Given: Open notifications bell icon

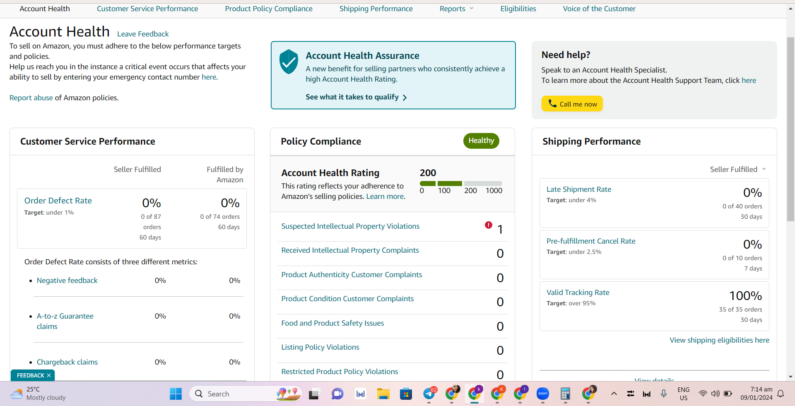Looking at the screenshot, I should click(781, 394).
